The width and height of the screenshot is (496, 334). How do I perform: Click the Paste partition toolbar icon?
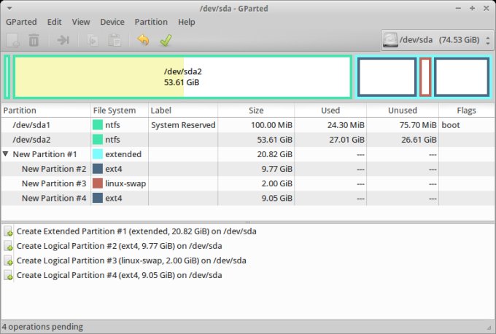pos(113,40)
